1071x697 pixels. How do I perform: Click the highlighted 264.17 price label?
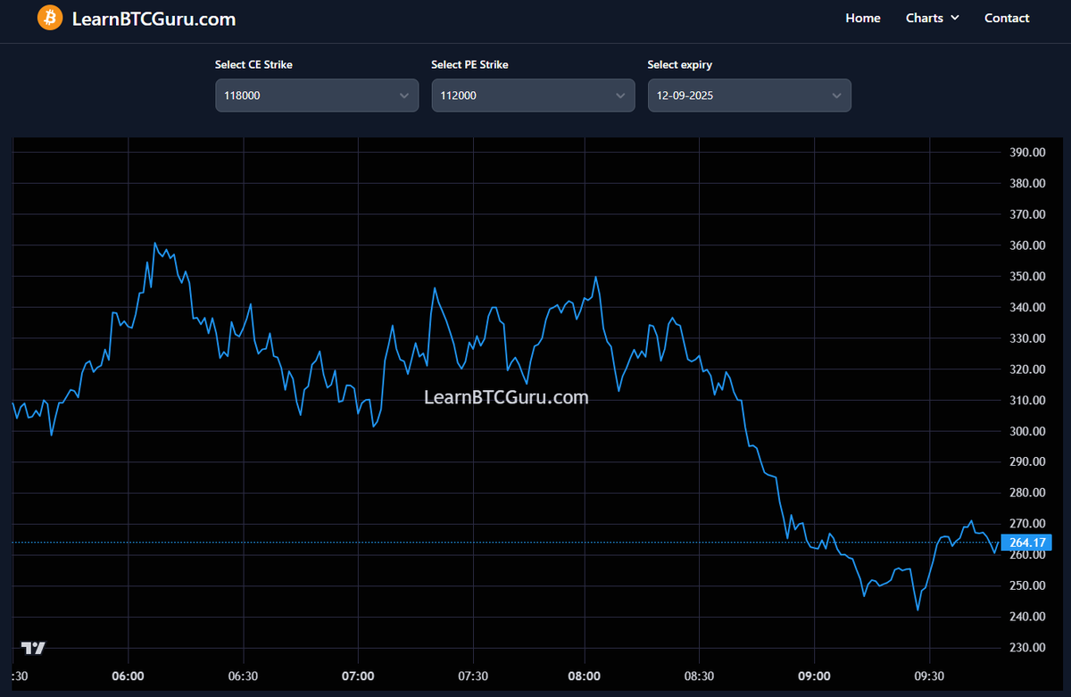(1026, 542)
